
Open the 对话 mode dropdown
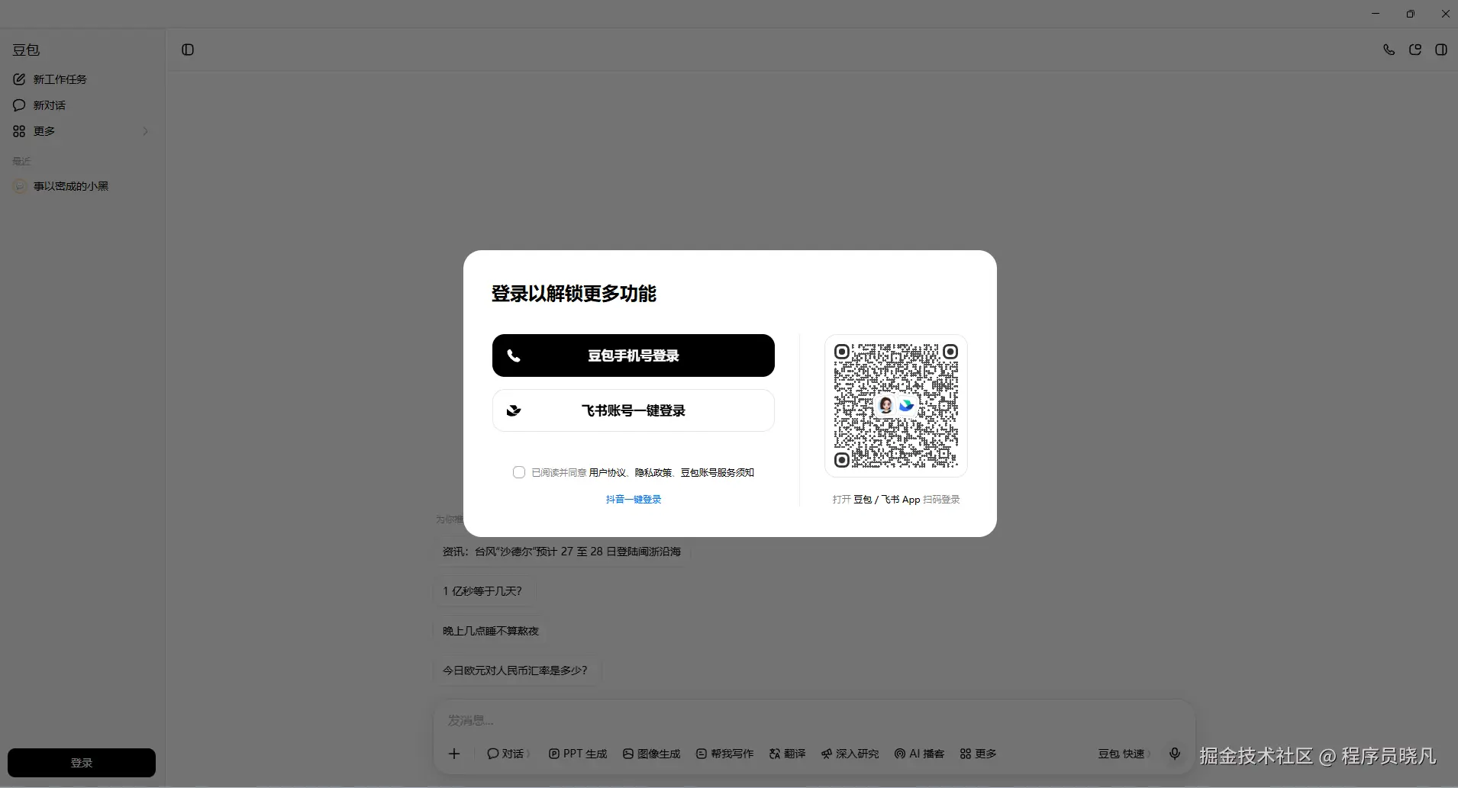pos(508,754)
